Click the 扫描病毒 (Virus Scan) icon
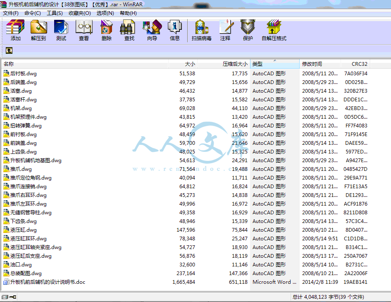 tap(201, 27)
